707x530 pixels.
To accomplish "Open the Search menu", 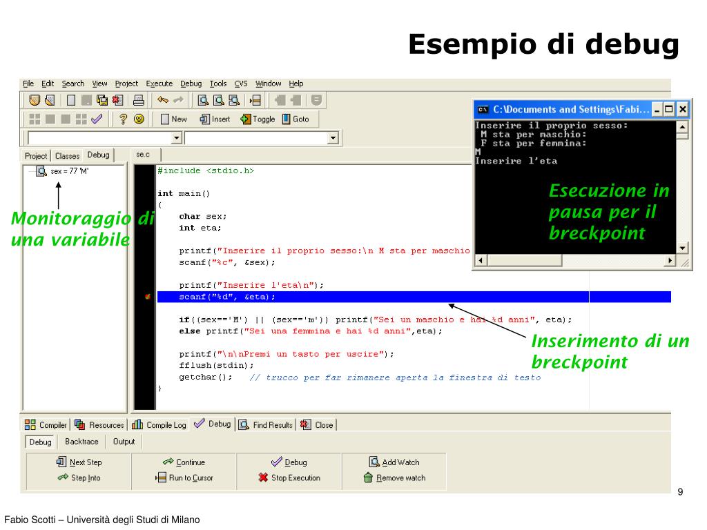I will [73, 84].
